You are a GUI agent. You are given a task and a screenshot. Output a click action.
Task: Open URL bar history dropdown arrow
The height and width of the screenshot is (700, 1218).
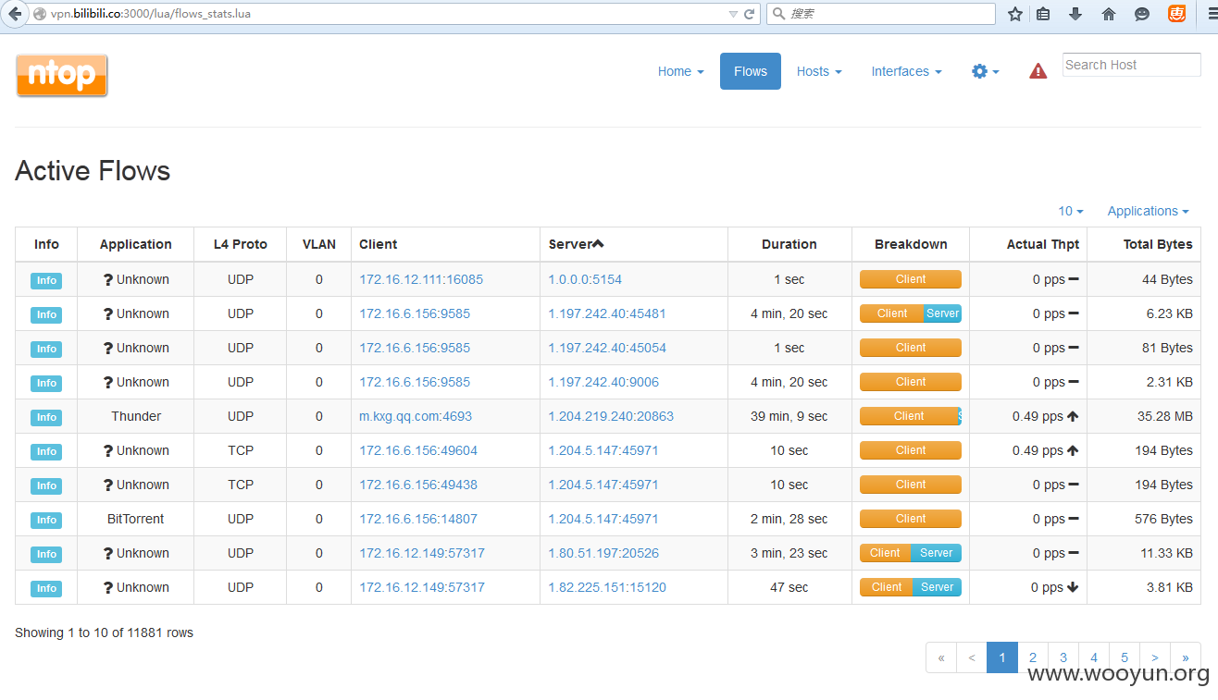pos(733,14)
